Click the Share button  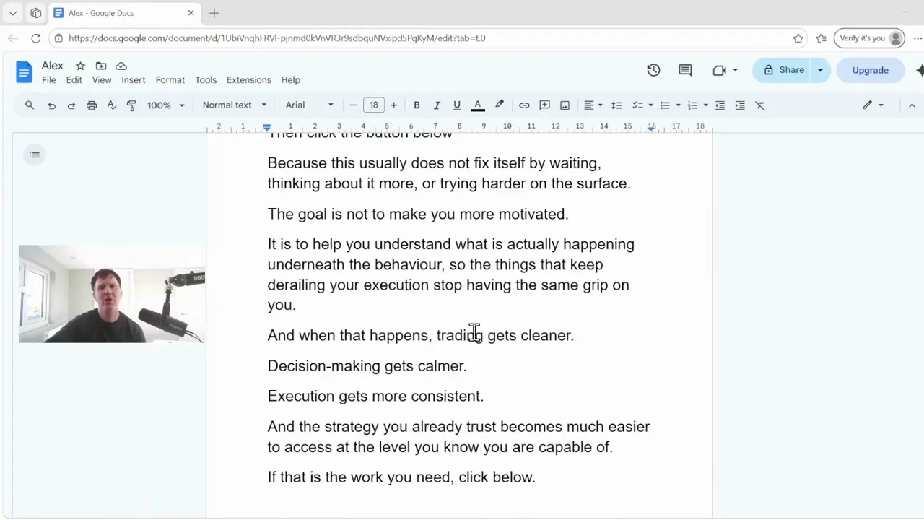pos(783,70)
